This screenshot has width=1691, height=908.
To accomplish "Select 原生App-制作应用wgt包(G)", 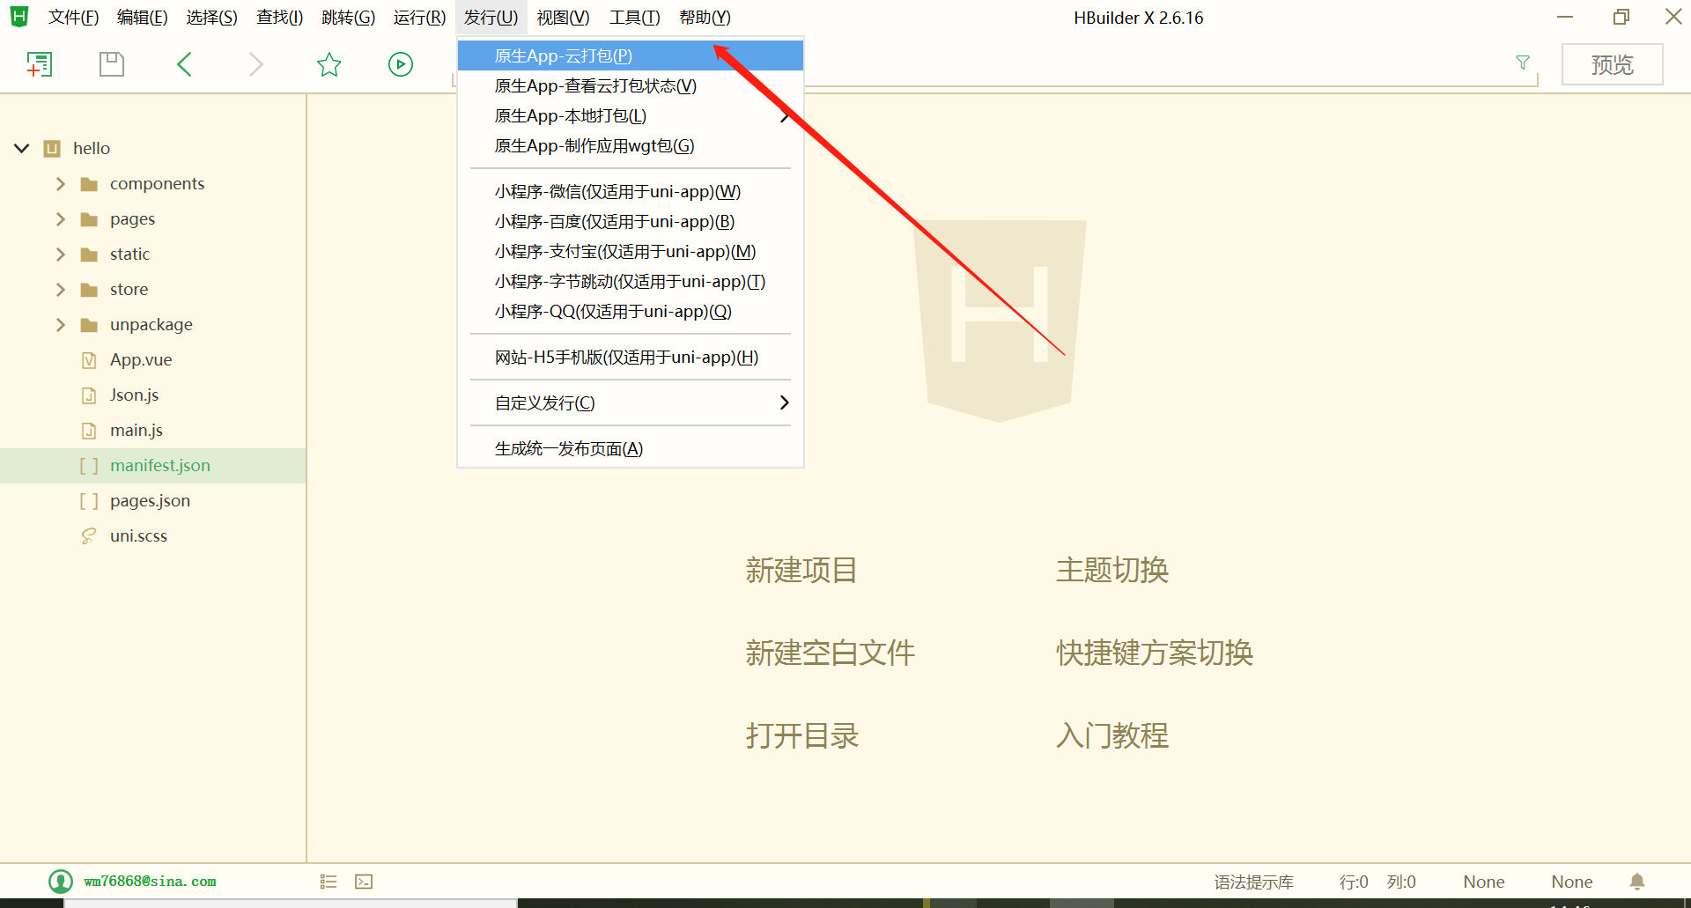I will (x=631, y=146).
